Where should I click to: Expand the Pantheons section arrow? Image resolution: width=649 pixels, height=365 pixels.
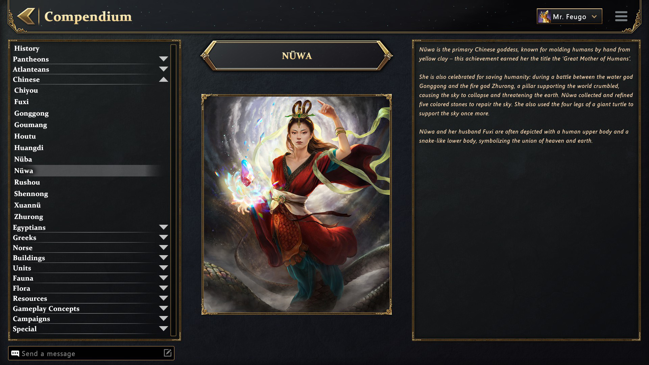164,59
